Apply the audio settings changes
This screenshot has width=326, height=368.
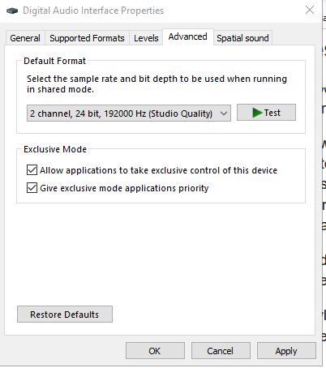[x=286, y=351]
